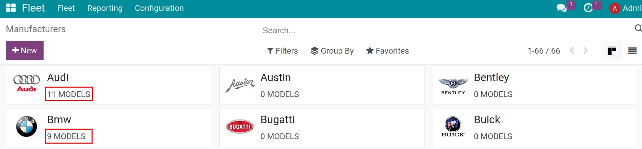Image resolution: width=642 pixels, height=149 pixels.
Task: Open Audi's 11 Models link
Action: pyautogui.click(x=69, y=94)
